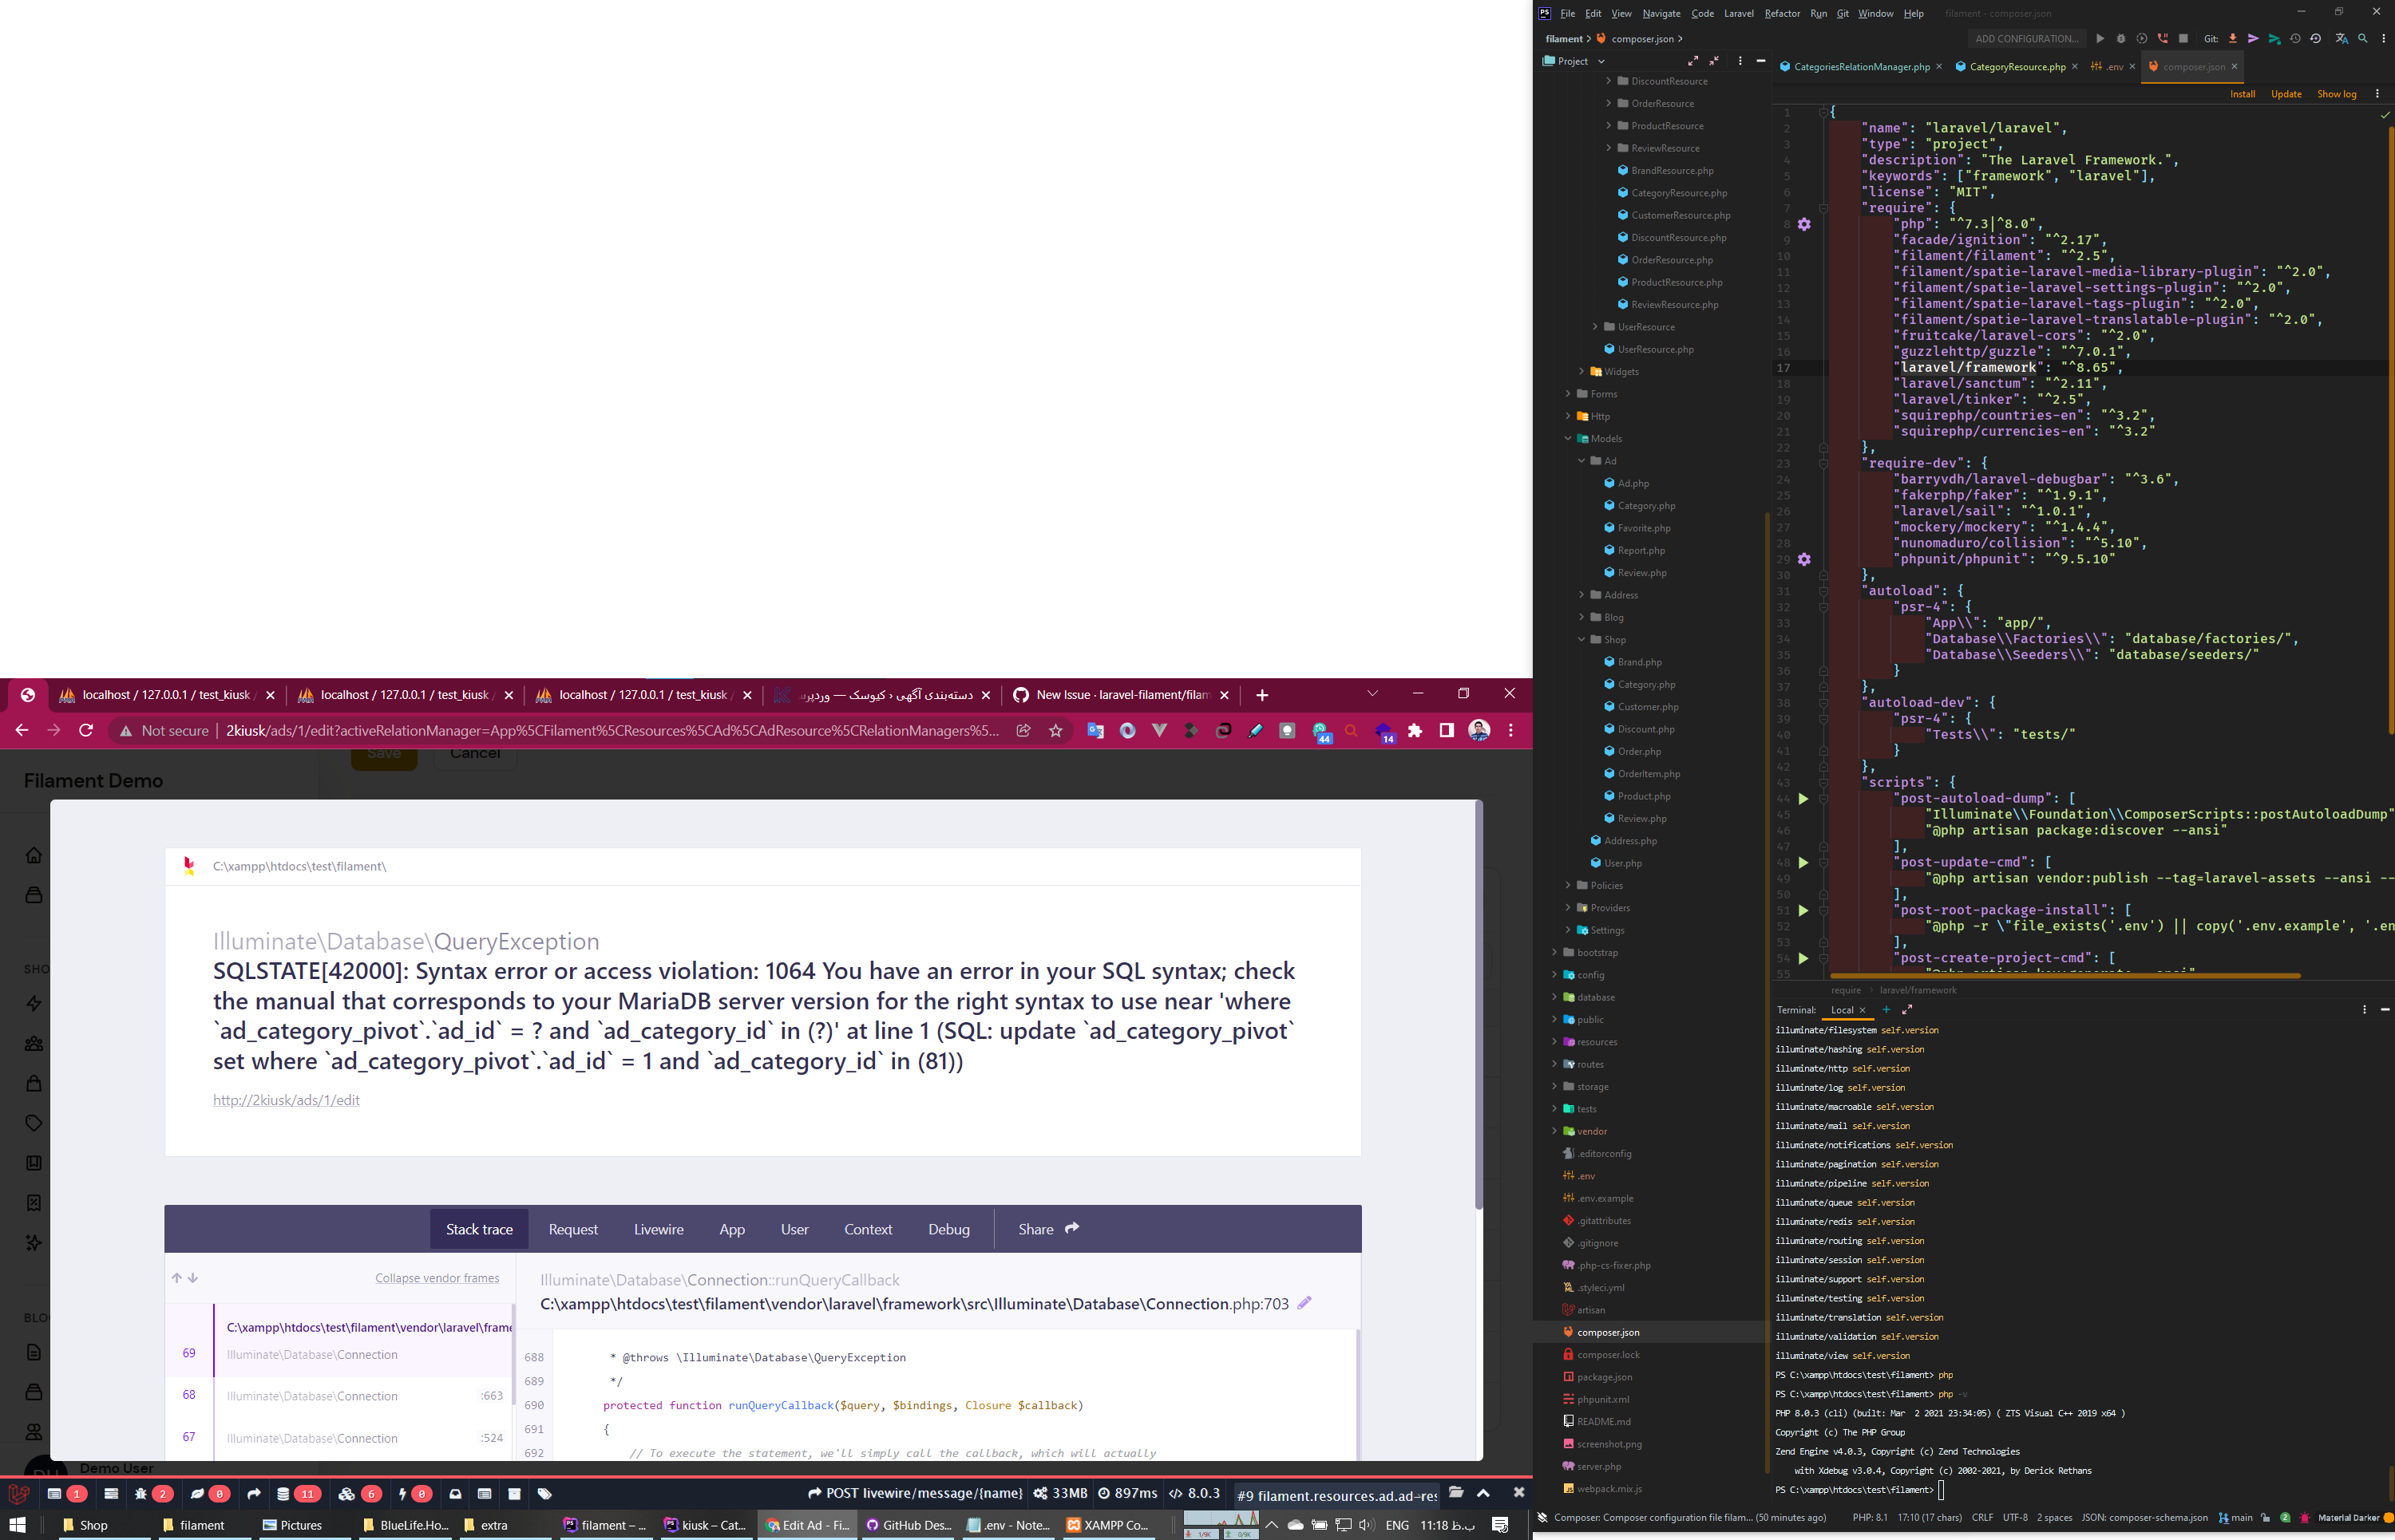Image resolution: width=2395 pixels, height=1540 pixels.
Task: Start a debug session with the bug icon
Action: [x=2121, y=38]
